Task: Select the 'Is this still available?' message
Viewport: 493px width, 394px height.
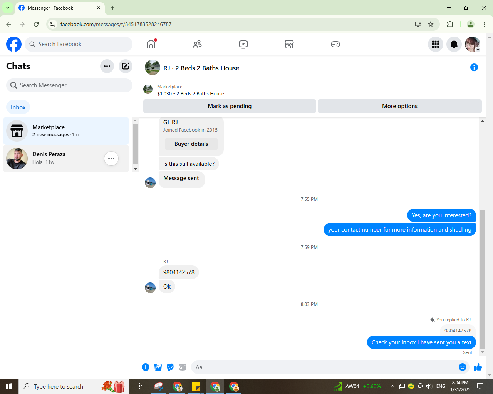Action: tap(189, 164)
